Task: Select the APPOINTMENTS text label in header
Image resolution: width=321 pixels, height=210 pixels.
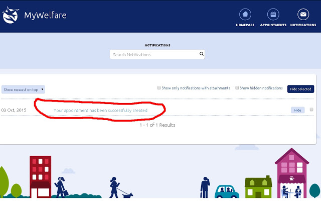Action: (x=273, y=25)
